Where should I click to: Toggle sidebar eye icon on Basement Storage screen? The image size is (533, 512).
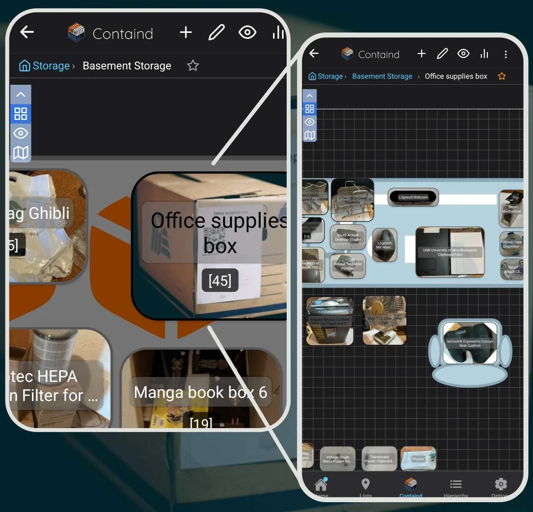21,133
